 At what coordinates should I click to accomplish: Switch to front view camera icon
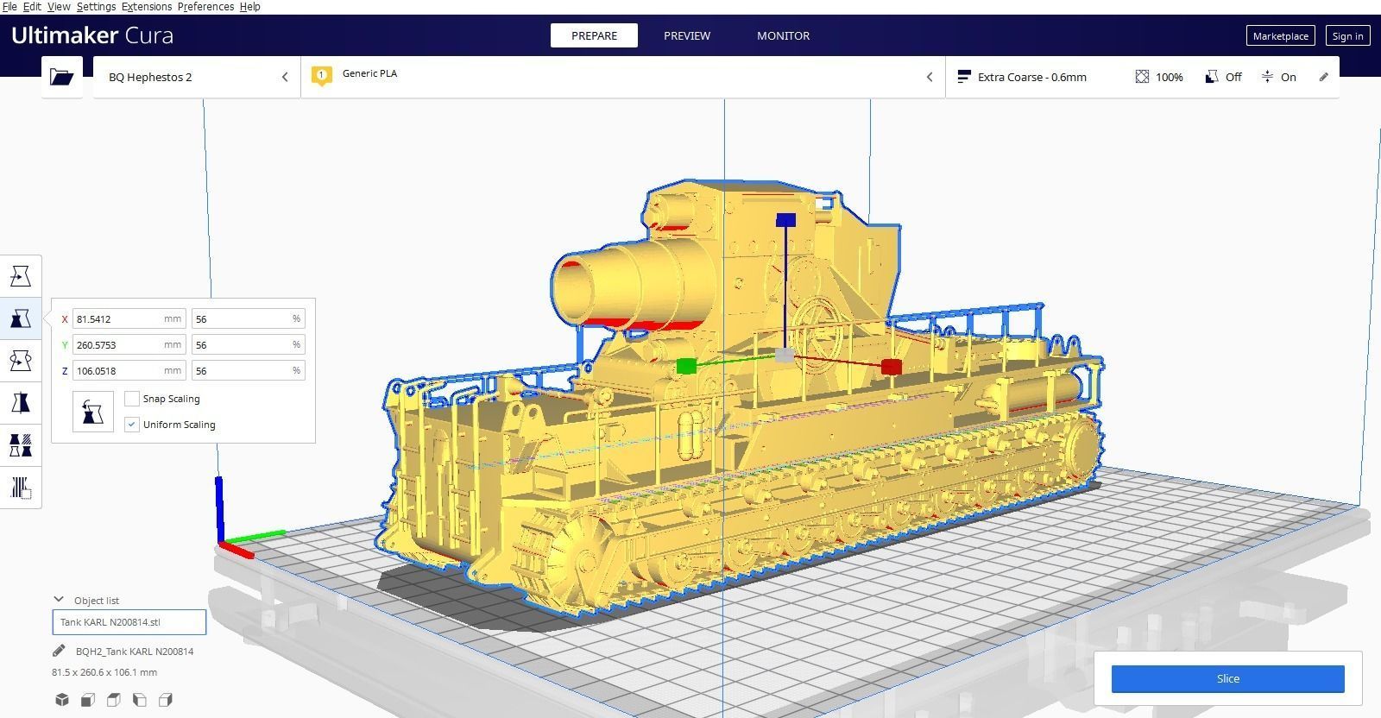(88, 700)
